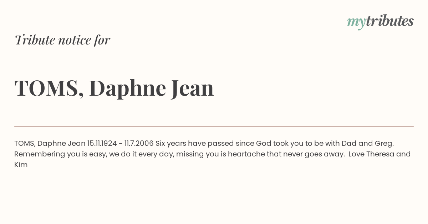Click the horizontal divider line
Screen dimensions: 428x224
click(214, 126)
